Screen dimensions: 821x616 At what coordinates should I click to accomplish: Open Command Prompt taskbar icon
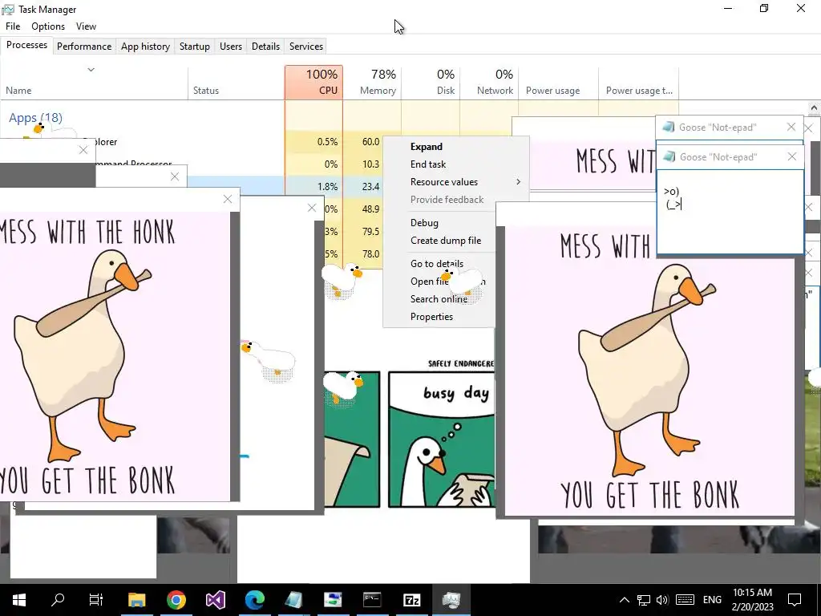(x=372, y=599)
